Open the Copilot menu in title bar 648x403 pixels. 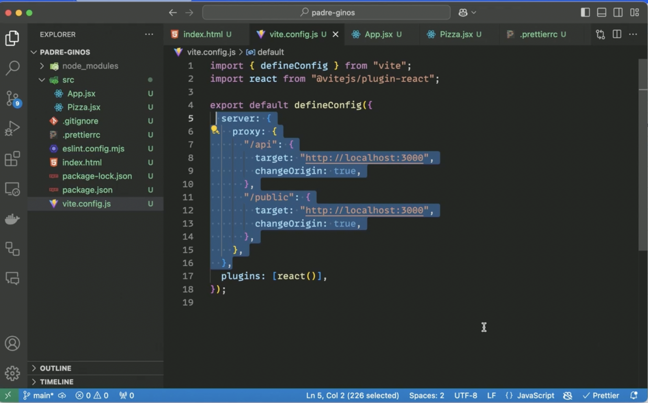tap(467, 13)
